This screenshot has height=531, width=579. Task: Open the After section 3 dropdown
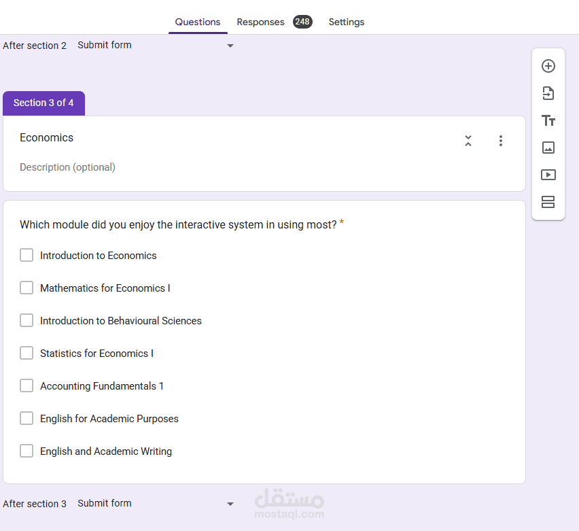156,504
